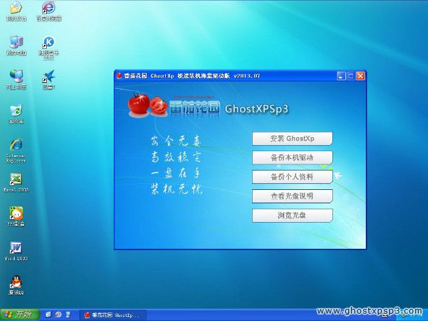Viewport: 428px width, 321px height.
Task: Launch the Thunder blue bird shortcut
Action: [x=49, y=80]
